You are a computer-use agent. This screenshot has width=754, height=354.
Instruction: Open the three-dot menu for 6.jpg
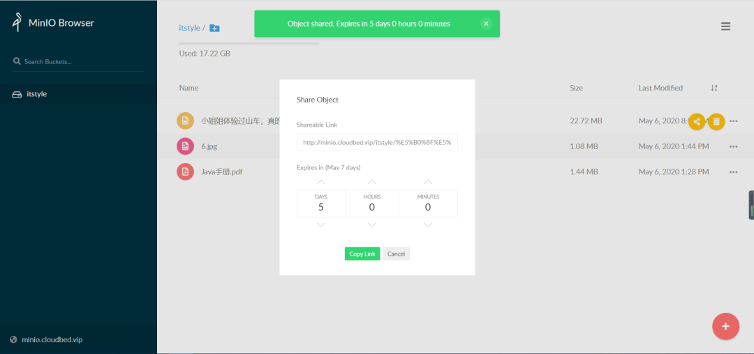[733, 146]
